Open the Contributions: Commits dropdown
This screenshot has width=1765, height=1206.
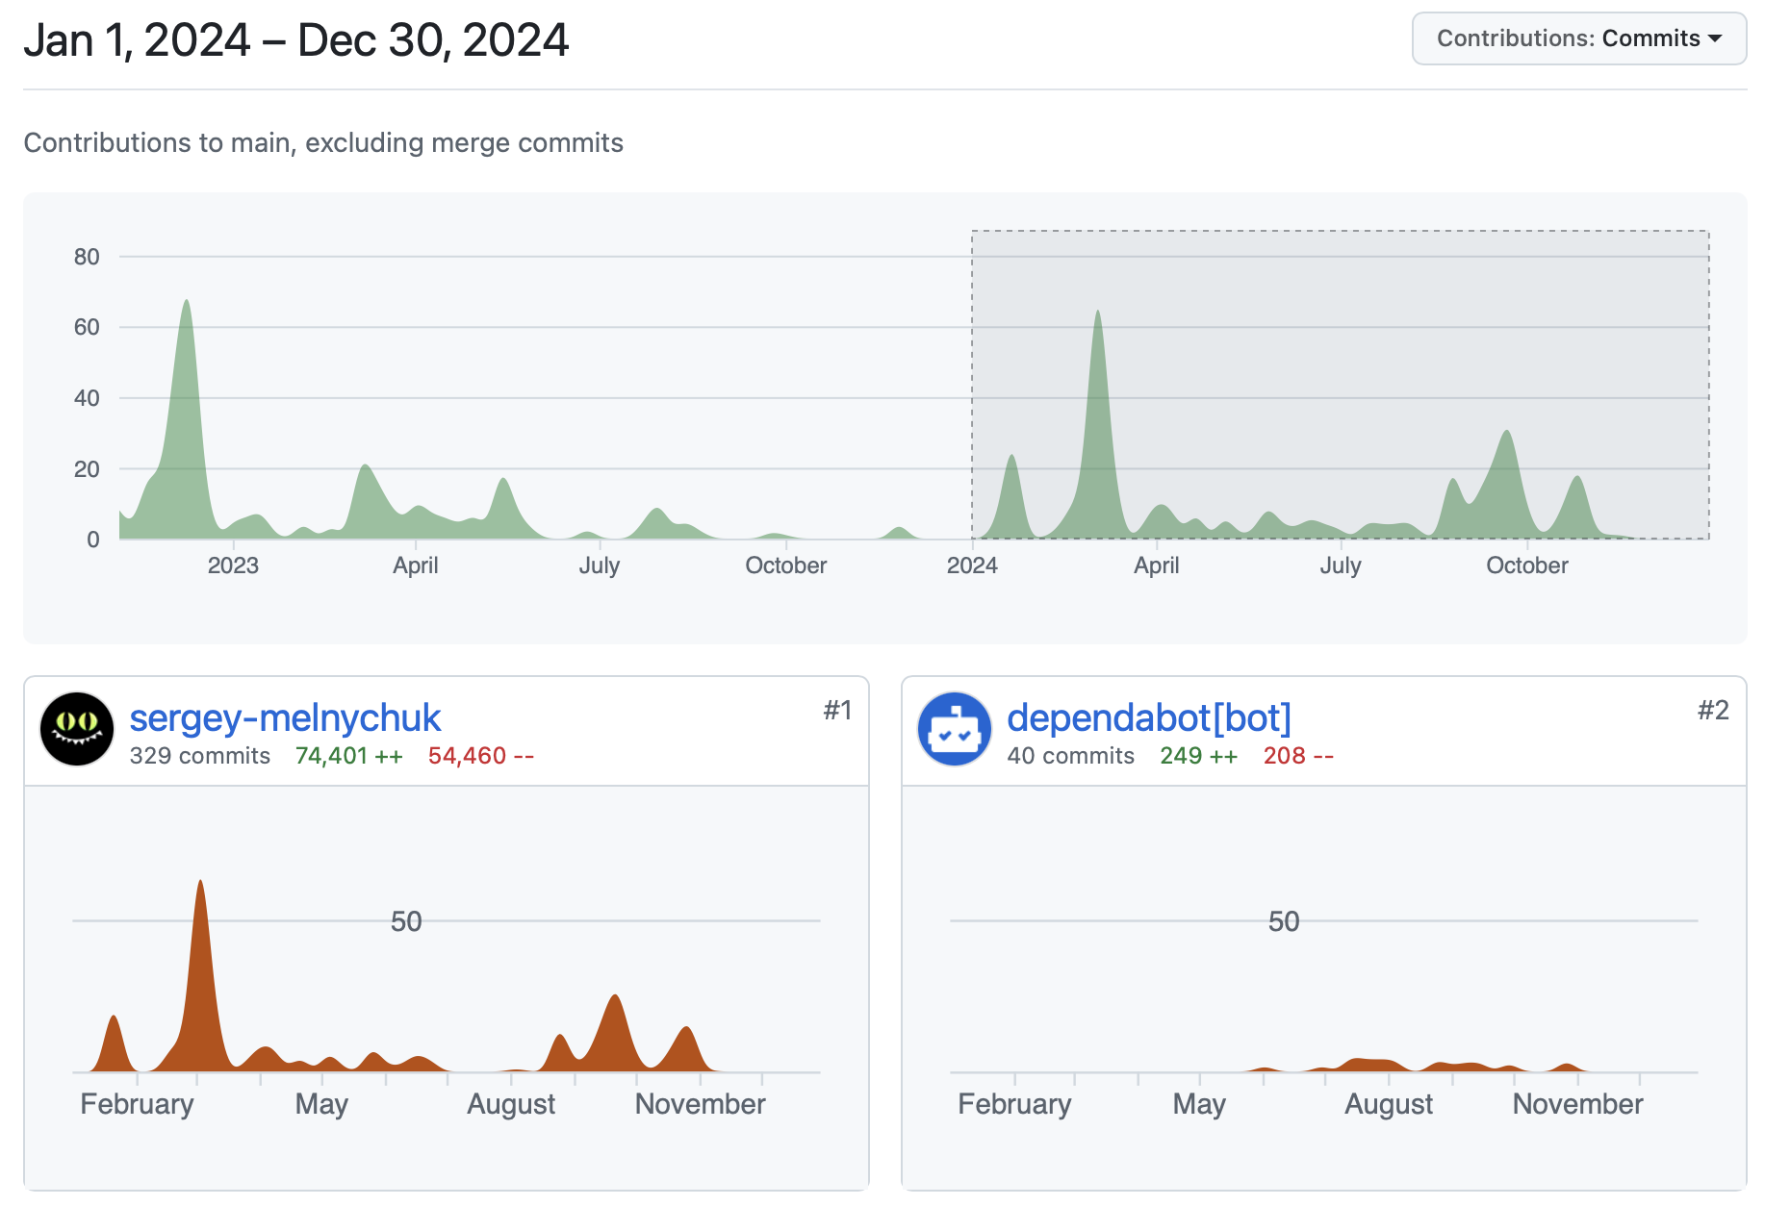[1578, 38]
